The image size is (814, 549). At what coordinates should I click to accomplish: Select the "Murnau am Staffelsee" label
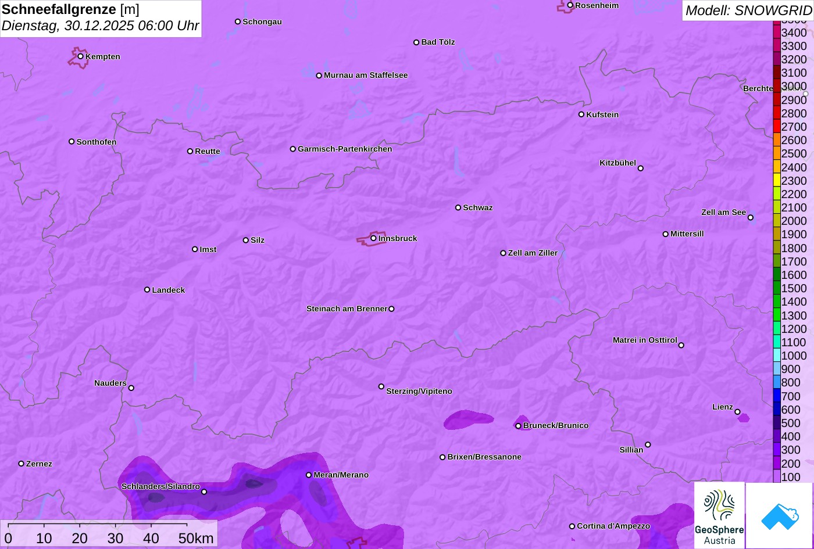(366, 75)
